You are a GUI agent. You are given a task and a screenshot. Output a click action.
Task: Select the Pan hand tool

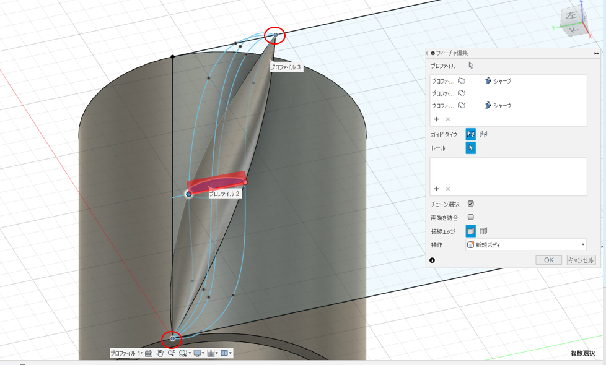coord(160,353)
